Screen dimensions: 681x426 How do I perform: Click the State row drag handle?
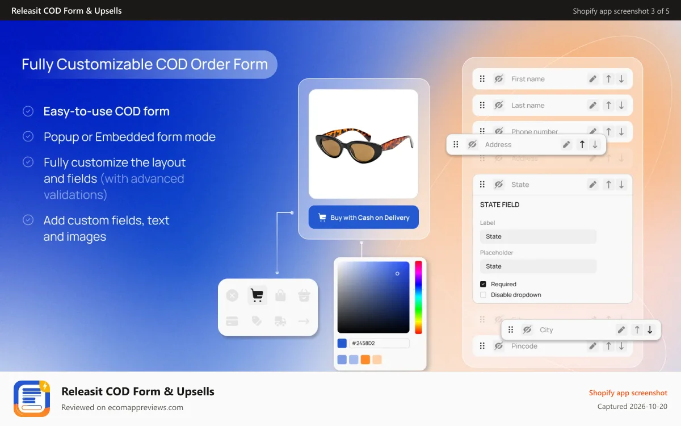(x=482, y=184)
